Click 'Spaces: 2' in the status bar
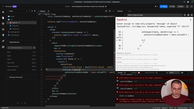Viewport: 194px width, 109px height. [x=165, y=108]
